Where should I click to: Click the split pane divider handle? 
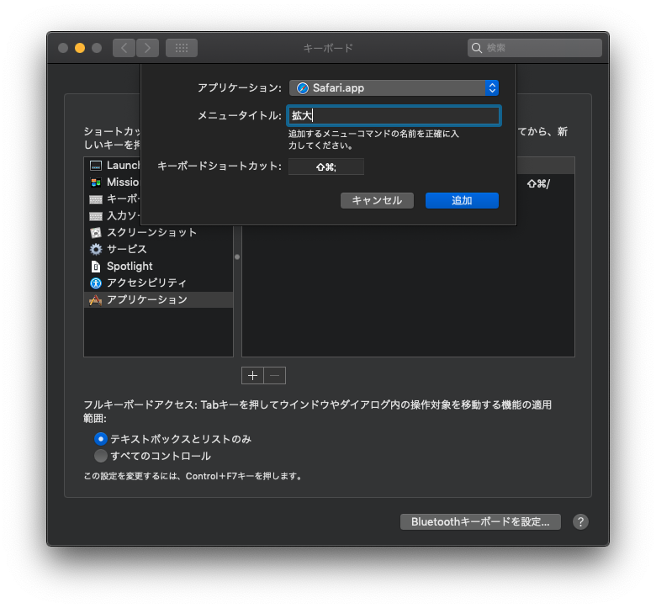pos(237,257)
